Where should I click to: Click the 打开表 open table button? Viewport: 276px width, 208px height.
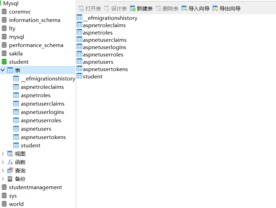pos(90,8)
